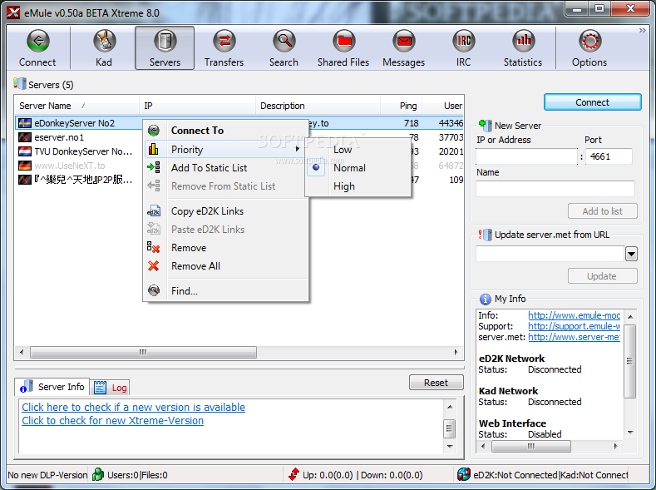Click the new version check link
The image size is (656, 490).
coord(134,407)
